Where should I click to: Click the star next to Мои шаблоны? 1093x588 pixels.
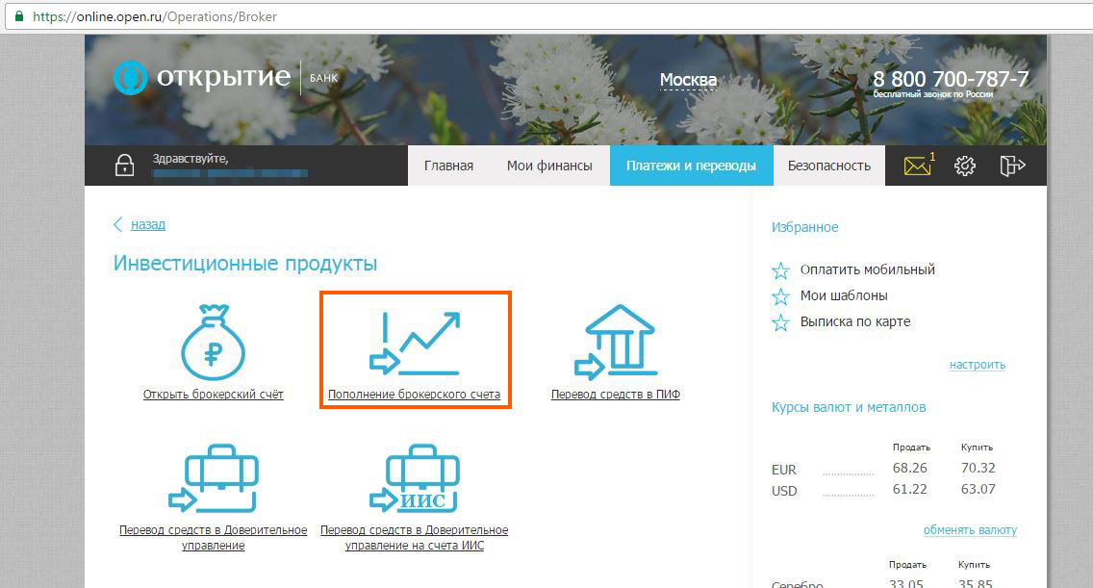(x=781, y=296)
